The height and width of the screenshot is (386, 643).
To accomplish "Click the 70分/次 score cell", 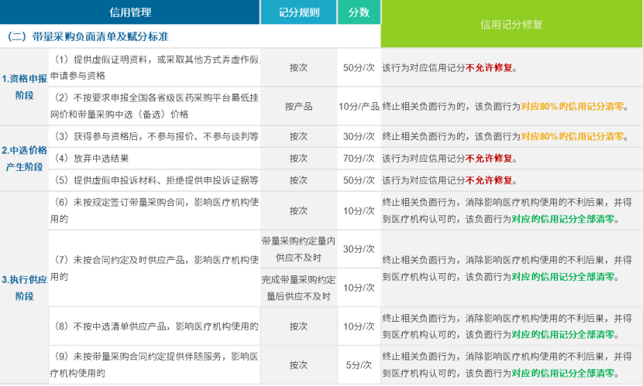I will [359, 159].
